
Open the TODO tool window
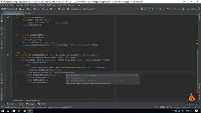41,104
